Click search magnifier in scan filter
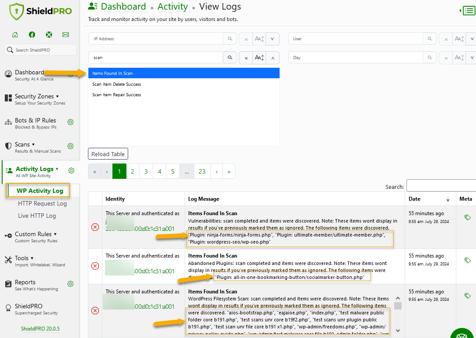 click(x=230, y=58)
